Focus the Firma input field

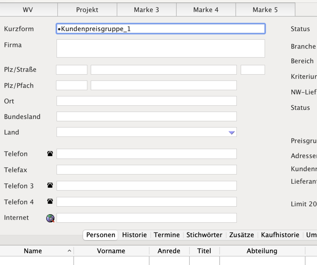(160, 48)
